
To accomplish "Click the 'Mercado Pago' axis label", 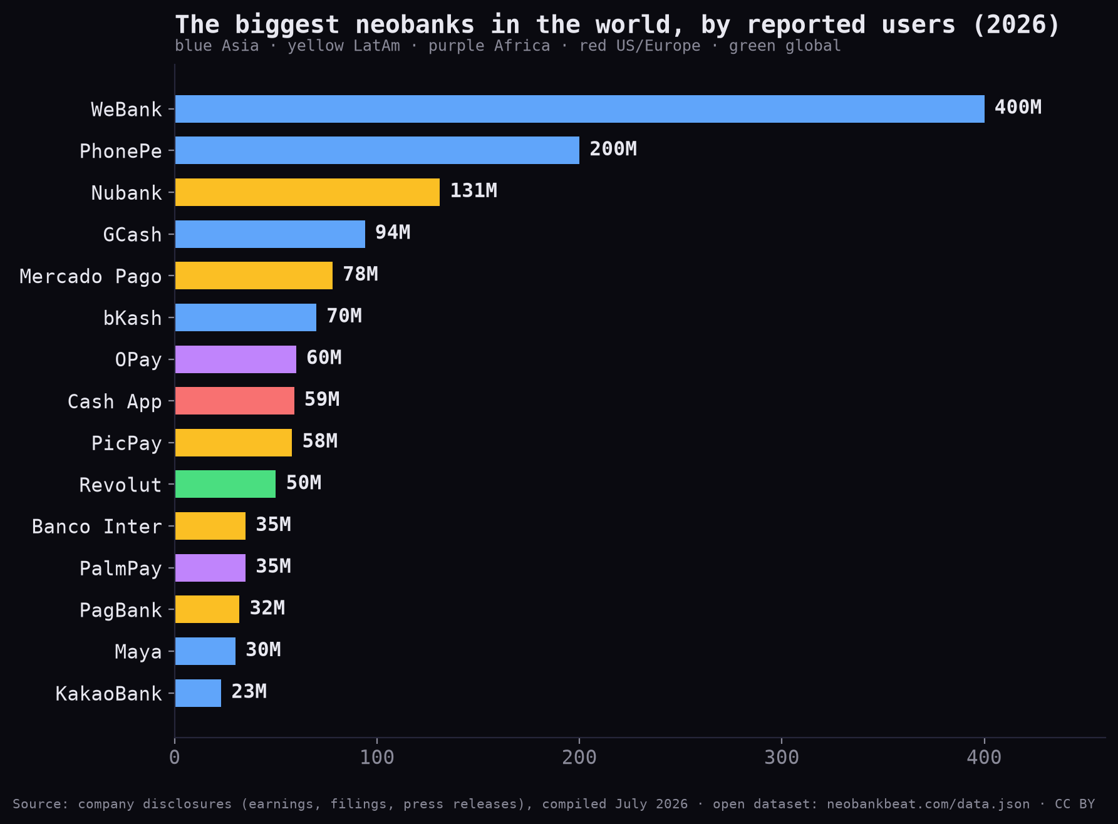I will pyautogui.click(x=91, y=277).
